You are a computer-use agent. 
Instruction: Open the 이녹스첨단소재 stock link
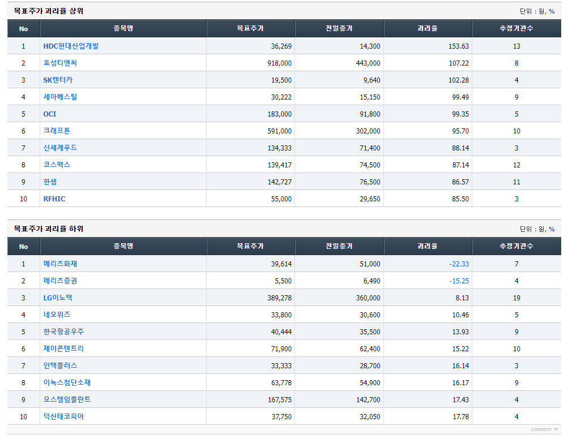pos(67,382)
